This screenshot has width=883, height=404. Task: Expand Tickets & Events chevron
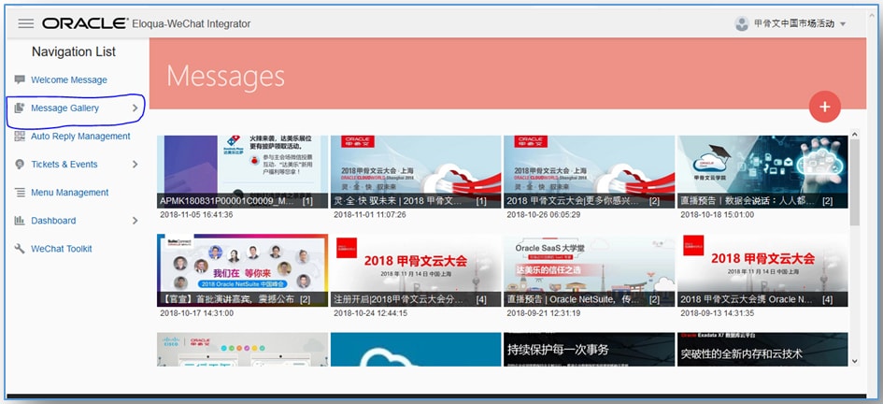coord(135,164)
